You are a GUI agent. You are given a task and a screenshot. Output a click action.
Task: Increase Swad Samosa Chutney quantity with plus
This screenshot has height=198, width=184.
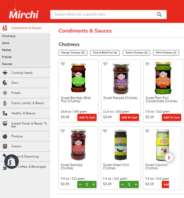93,184
